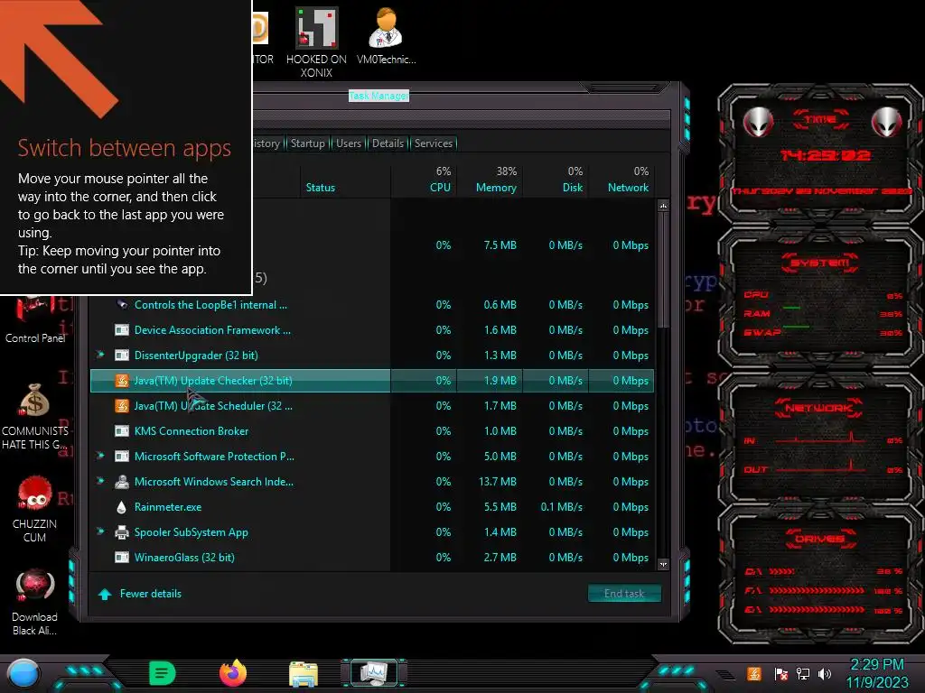Click the left alien head in Rainmeter widget

(758, 122)
